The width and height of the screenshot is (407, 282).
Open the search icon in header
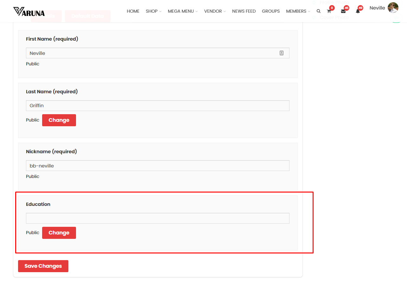pos(319,11)
